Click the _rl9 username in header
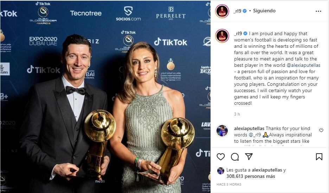This screenshot has width=329, height=193. pyautogui.click(x=237, y=11)
